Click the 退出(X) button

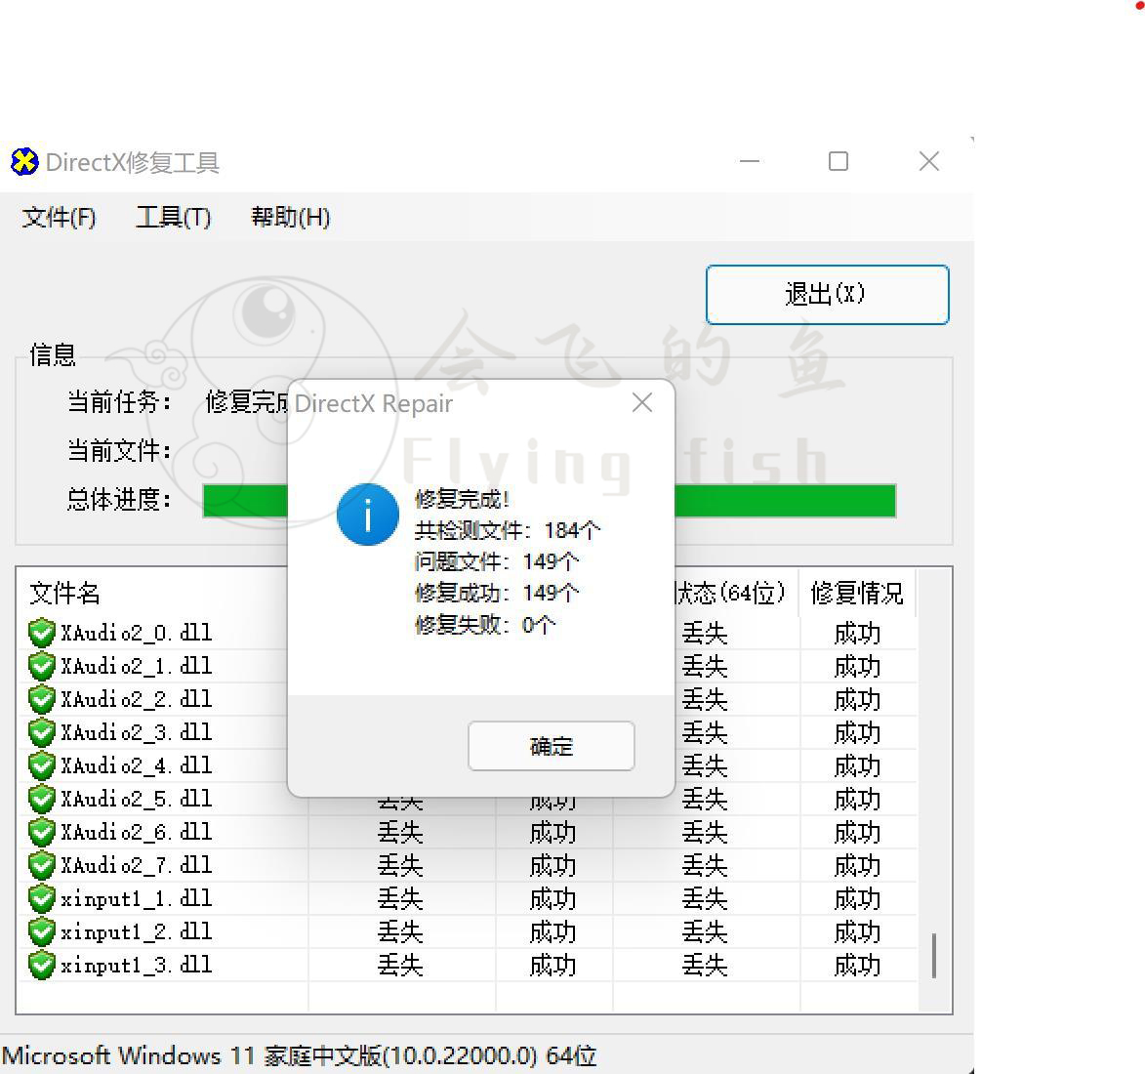tap(828, 295)
